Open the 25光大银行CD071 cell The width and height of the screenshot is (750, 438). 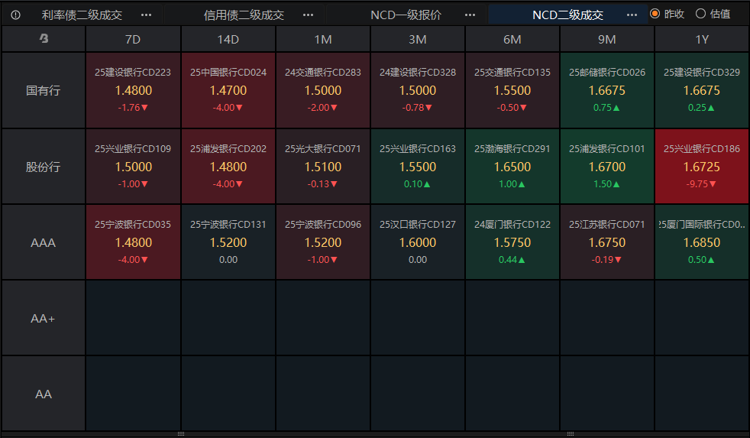click(x=323, y=167)
